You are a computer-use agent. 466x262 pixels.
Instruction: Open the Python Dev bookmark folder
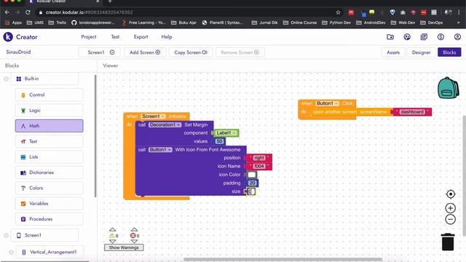tap(336, 23)
